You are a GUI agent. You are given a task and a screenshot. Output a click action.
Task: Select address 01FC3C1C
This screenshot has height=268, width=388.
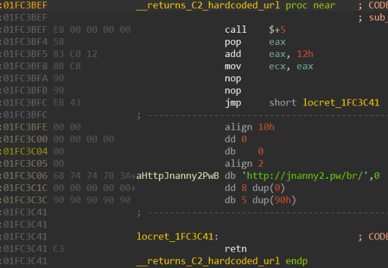point(25,188)
